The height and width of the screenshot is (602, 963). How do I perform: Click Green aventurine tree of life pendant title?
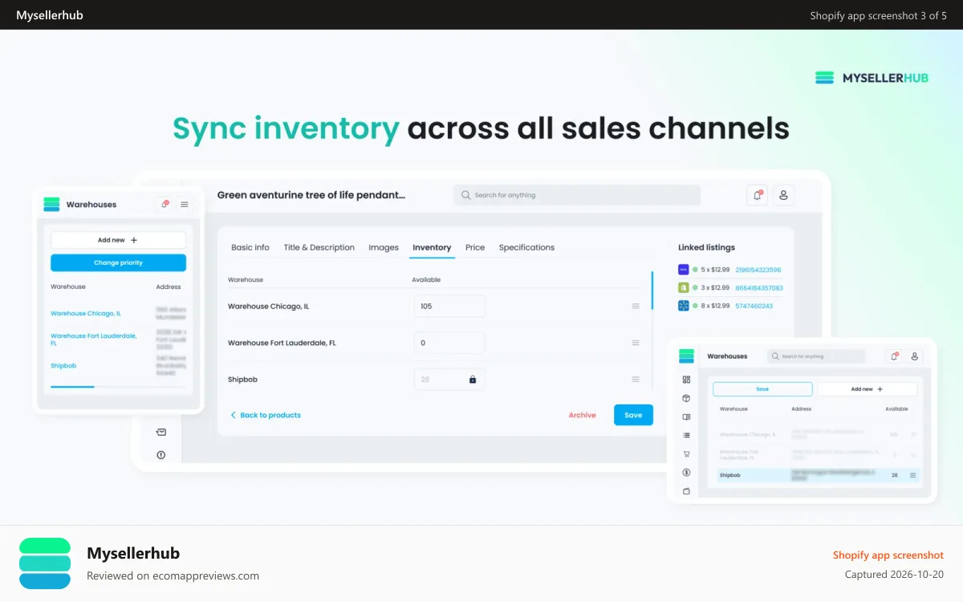[311, 194]
